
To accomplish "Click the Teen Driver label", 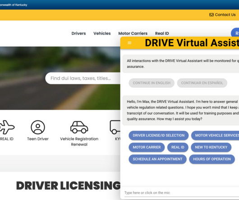I will [x=38, y=139].
